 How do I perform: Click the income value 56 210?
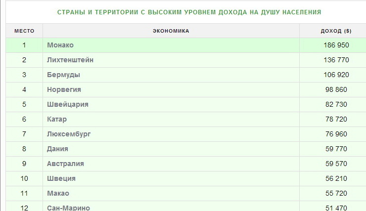[x=336, y=179]
